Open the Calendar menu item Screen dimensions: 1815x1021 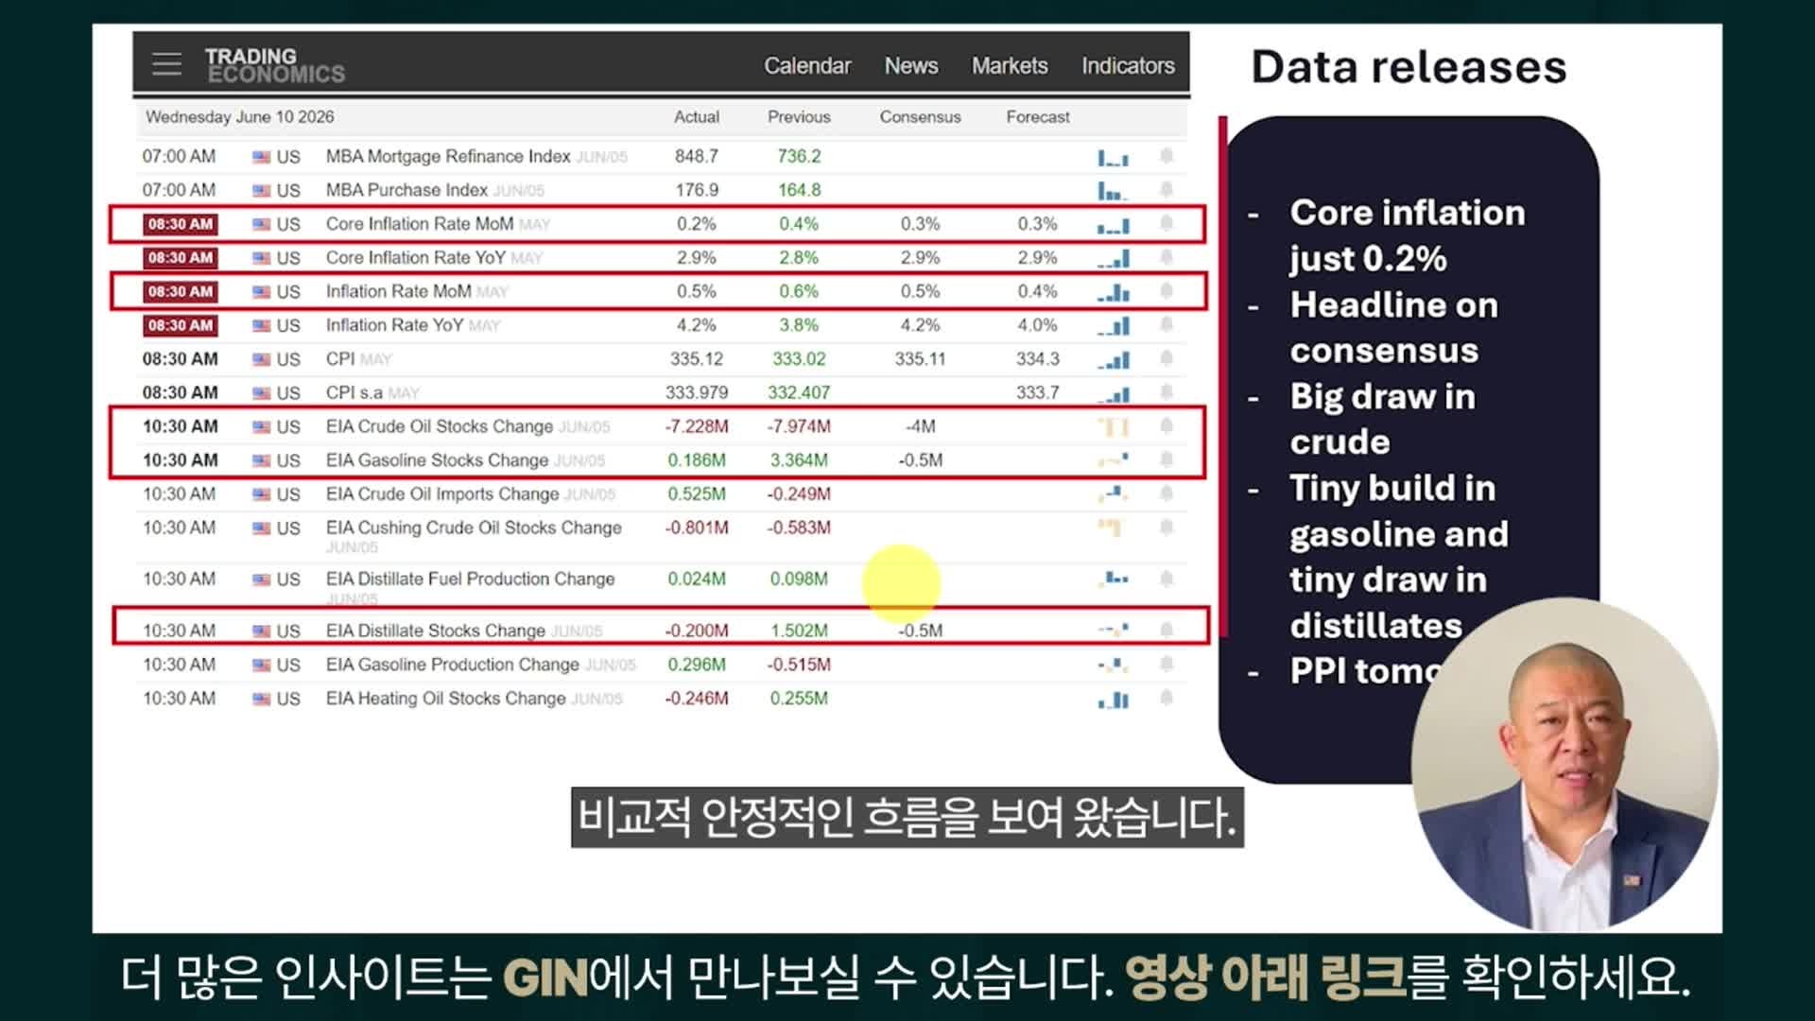pos(807,66)
